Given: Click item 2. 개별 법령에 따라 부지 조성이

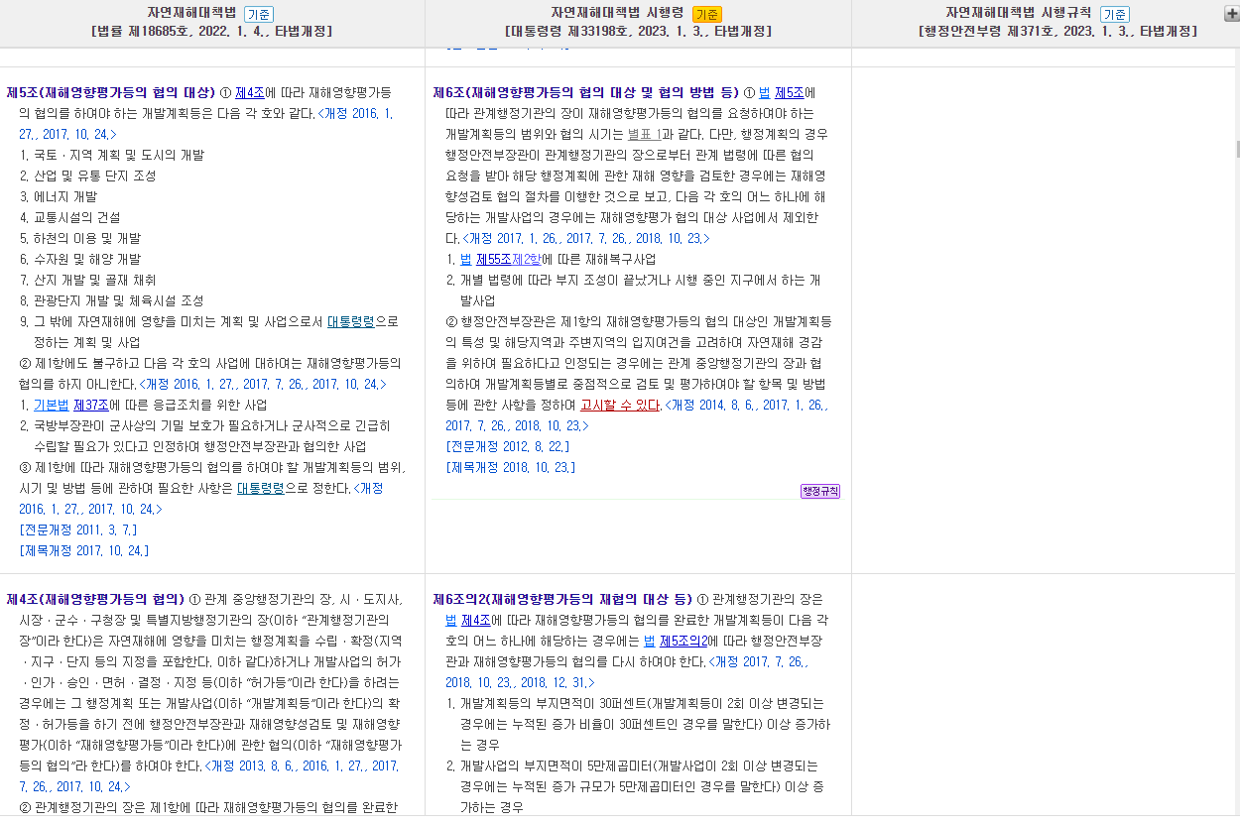Looking at the screenshot, I should coord(634,290).
